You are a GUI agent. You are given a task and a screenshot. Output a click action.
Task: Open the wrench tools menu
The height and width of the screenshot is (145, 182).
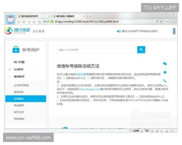click(x=174, y=22)
